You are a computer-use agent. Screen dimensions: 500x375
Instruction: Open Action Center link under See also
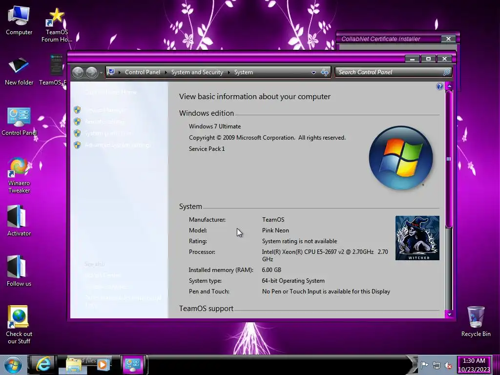(103, 275)
